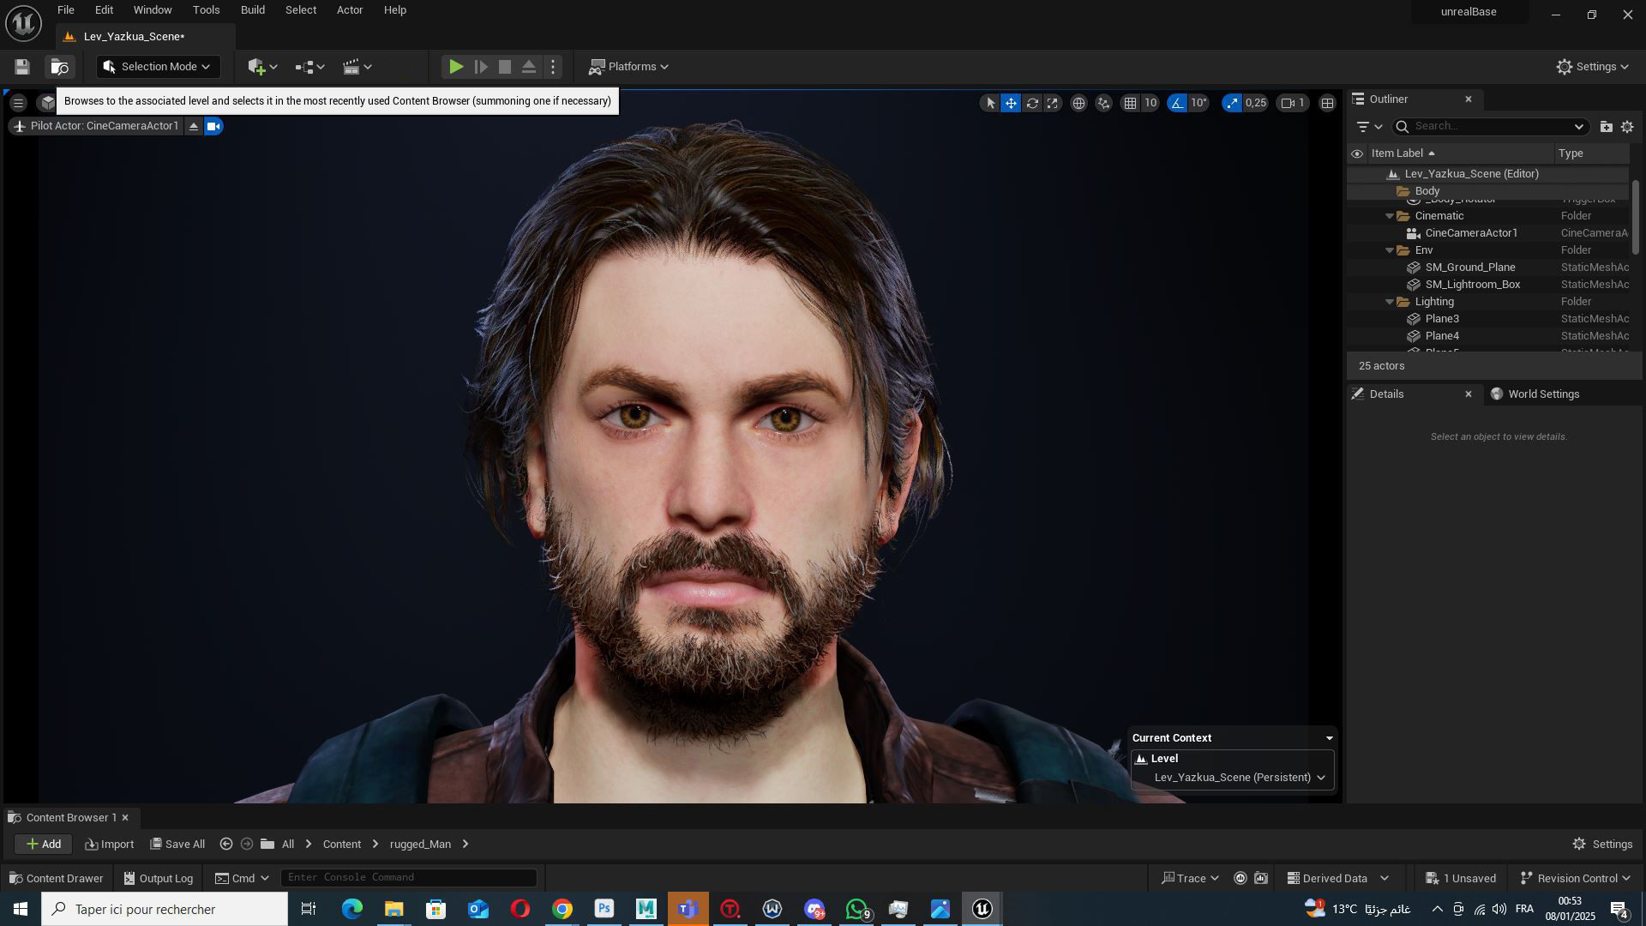Select the Translate move tool
This screenshot has height=926, width=1646.
click(1012, 103)
